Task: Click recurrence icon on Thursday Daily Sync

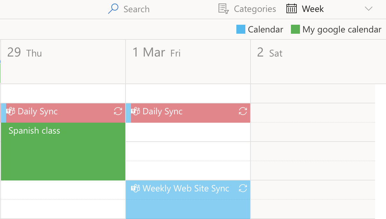Action: click(x=118, y=111)
